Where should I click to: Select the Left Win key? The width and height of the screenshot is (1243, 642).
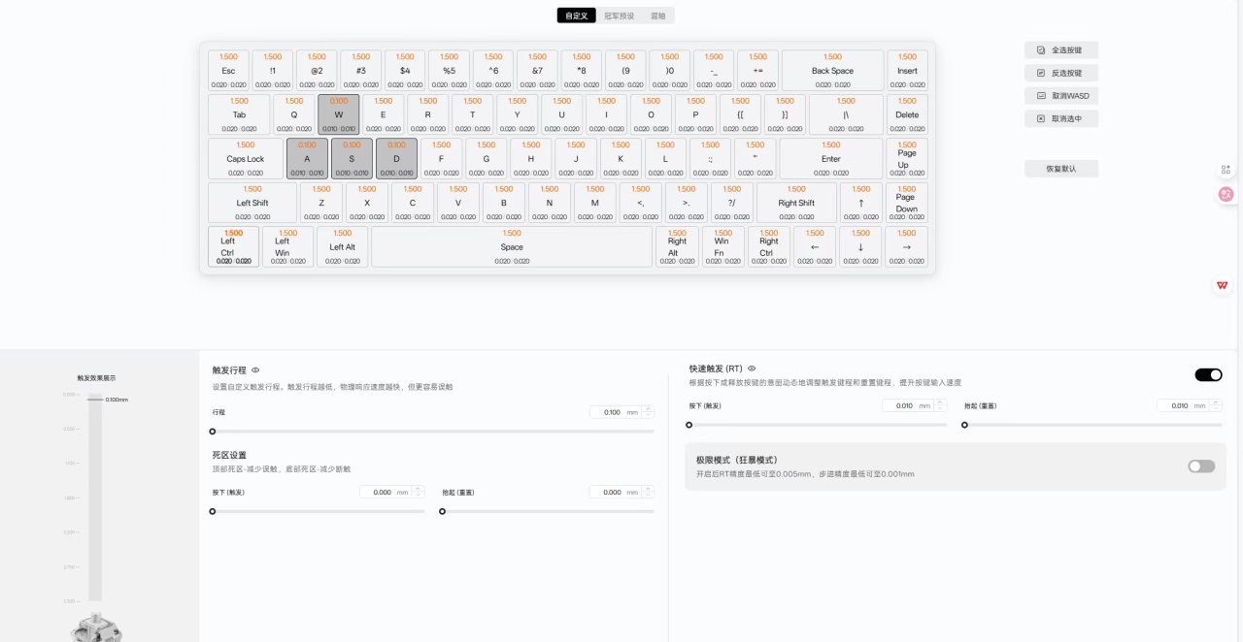287,247
